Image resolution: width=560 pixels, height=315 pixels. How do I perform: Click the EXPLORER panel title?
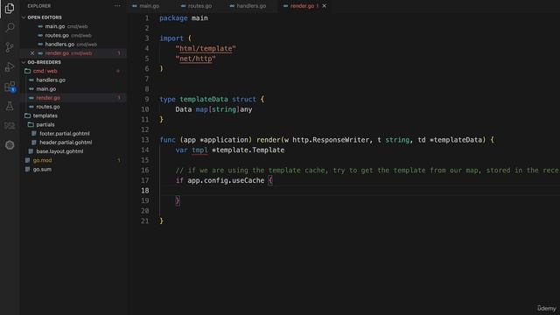pyautogui.click(x=39, y=6)
